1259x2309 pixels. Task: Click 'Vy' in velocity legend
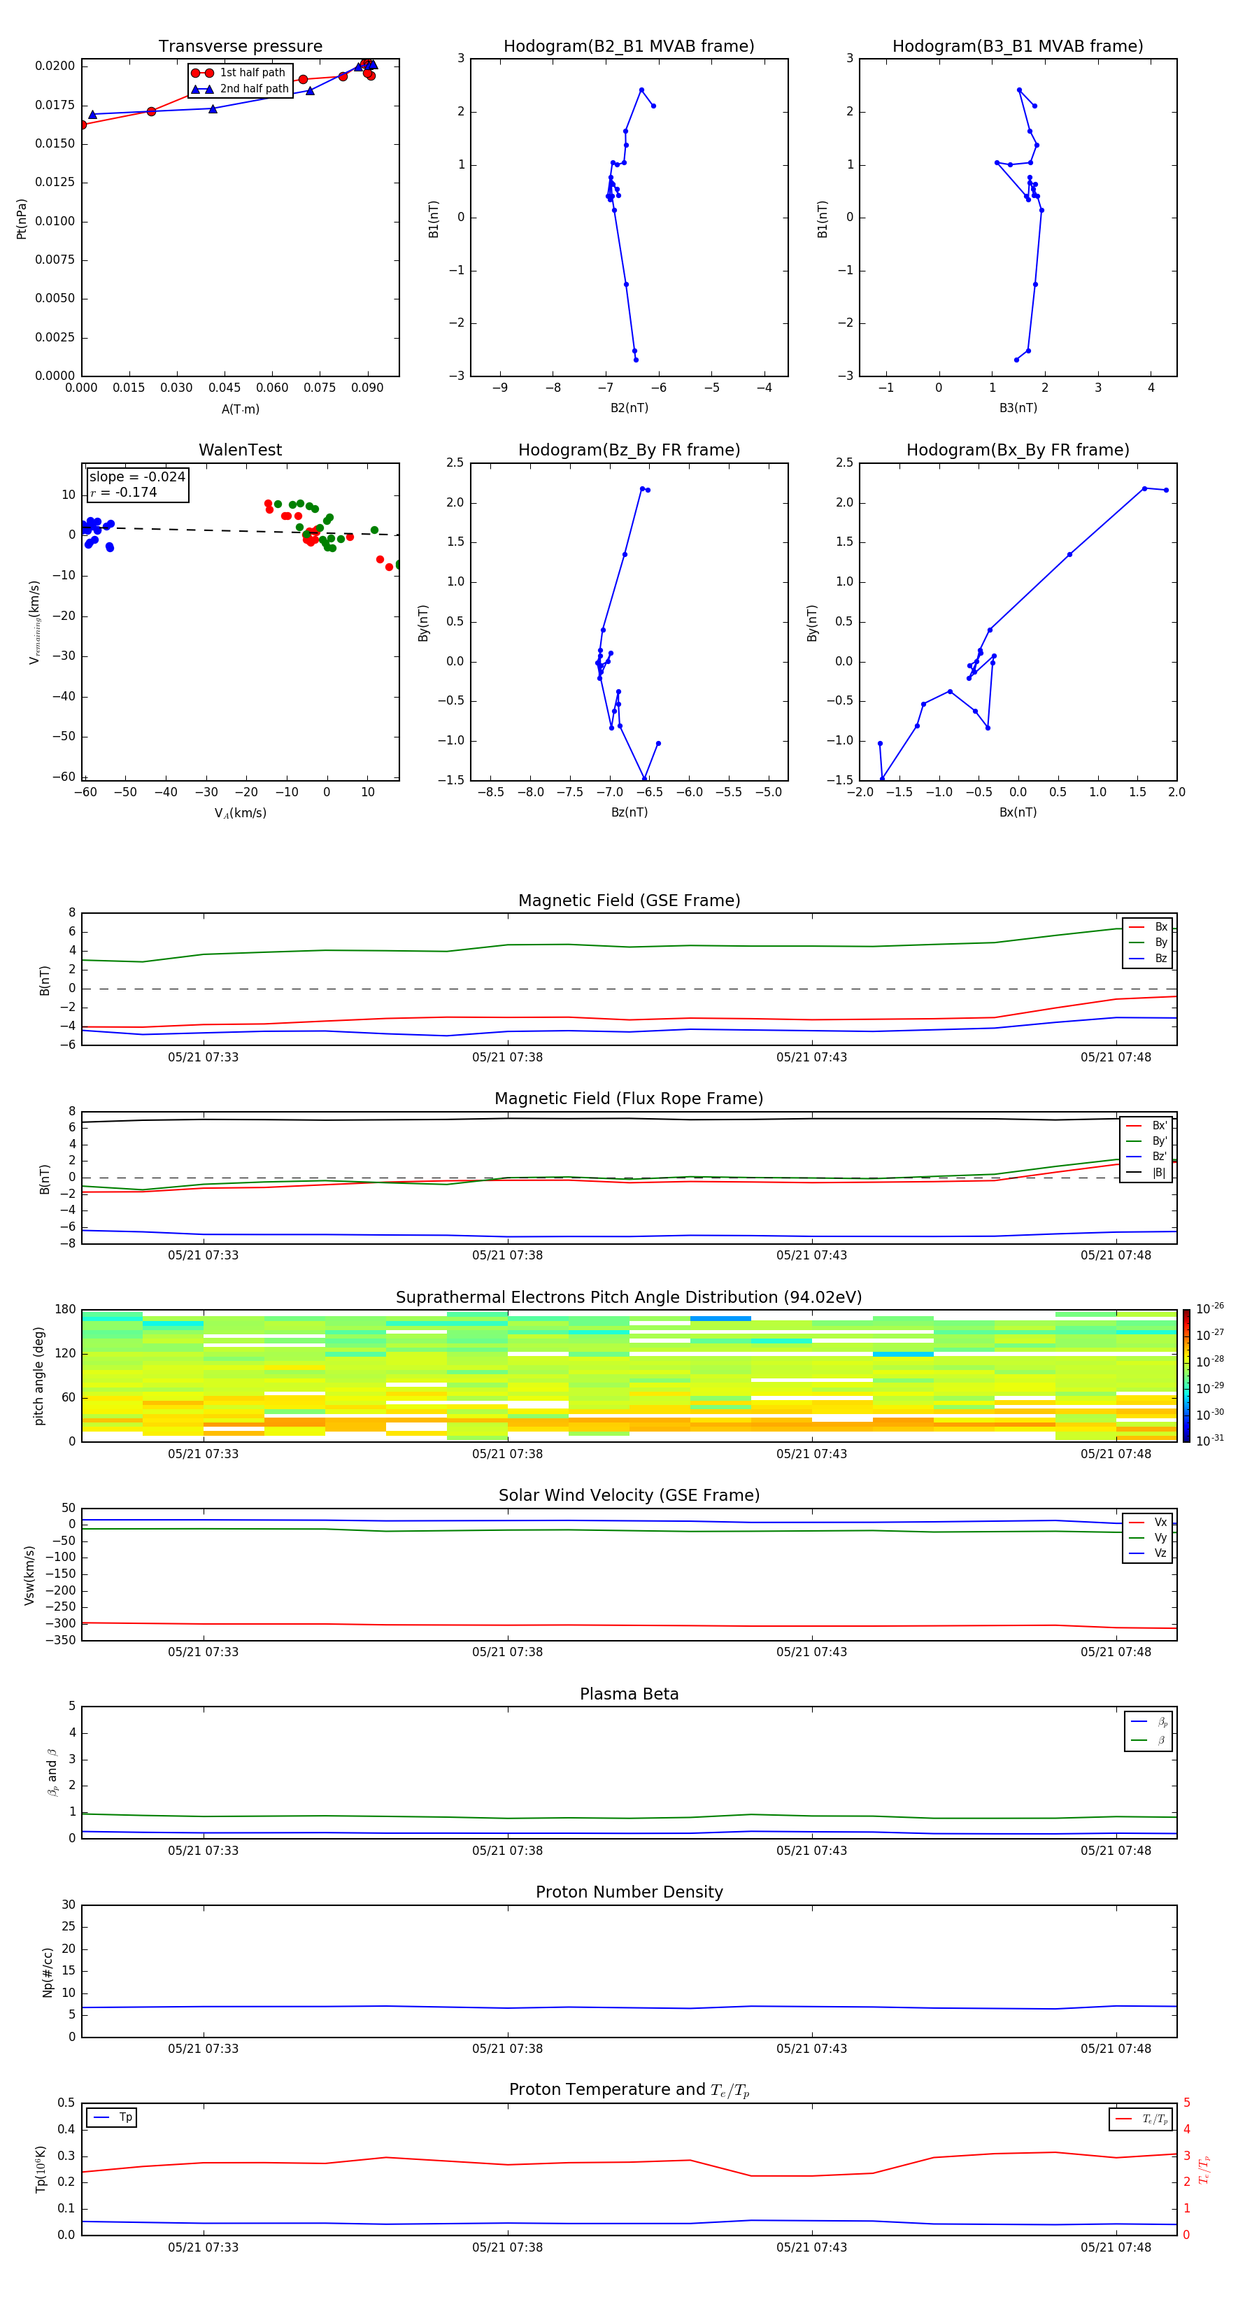point(1148,1537)
